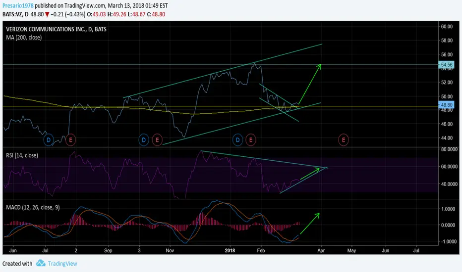Click the 56.00 price axis label
Viewport: 462px width, 272px height.
click(447, 54)
